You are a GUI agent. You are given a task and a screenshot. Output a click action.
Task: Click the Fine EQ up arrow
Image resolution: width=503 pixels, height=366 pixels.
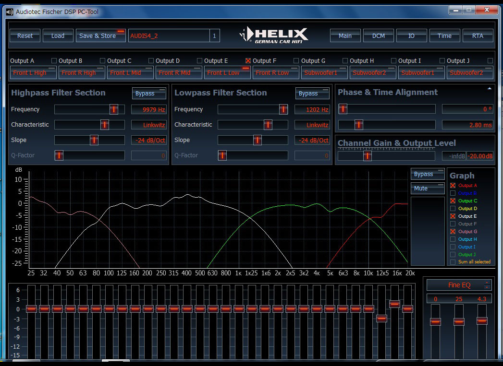[488, 282]
